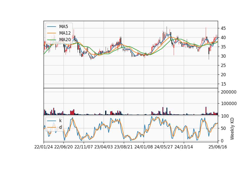Click the price axis value 35
This screenshot has width=242, height=173.
coord(223,47)
